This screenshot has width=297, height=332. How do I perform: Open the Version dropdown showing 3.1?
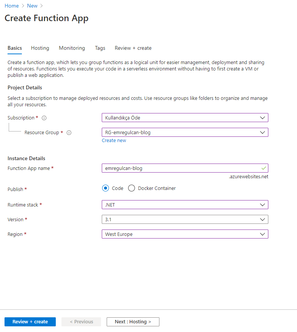click(x=185, y=219)
